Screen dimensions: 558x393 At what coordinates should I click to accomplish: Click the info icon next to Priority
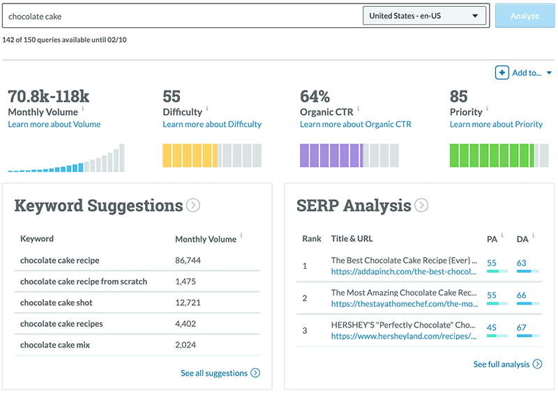[x=487, y=108]
